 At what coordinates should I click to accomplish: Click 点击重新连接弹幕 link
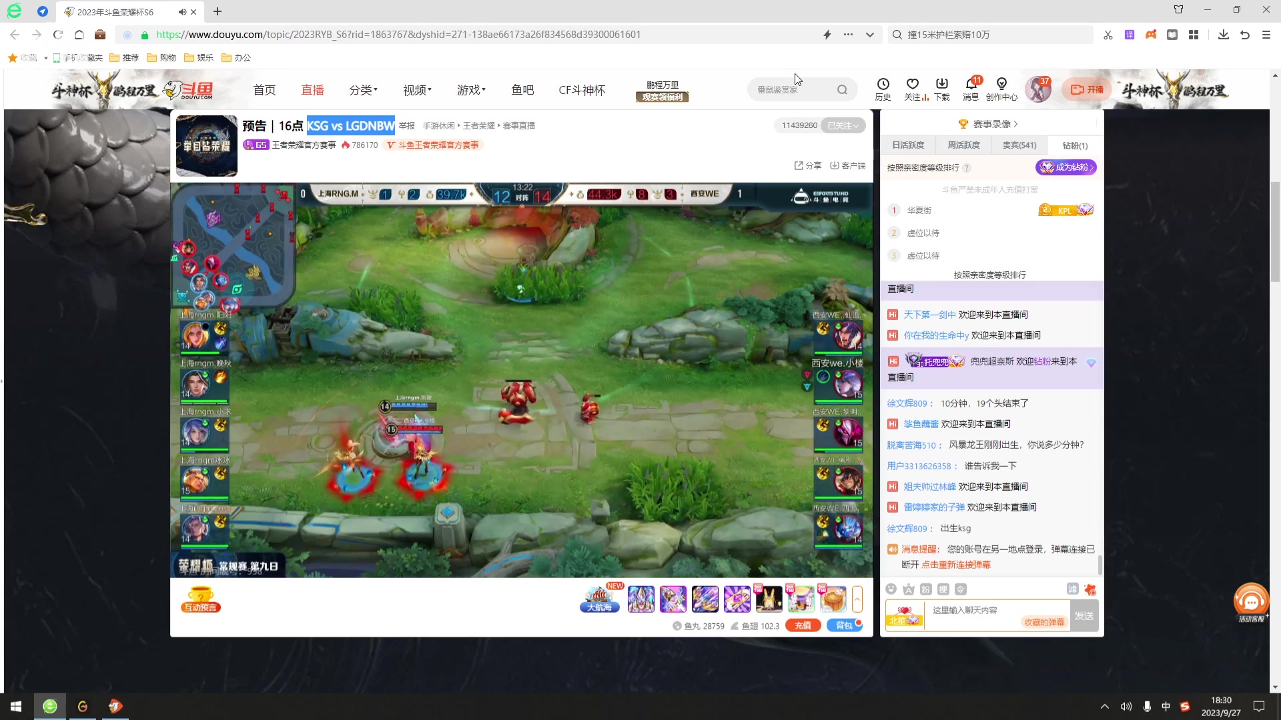(955, 565)
